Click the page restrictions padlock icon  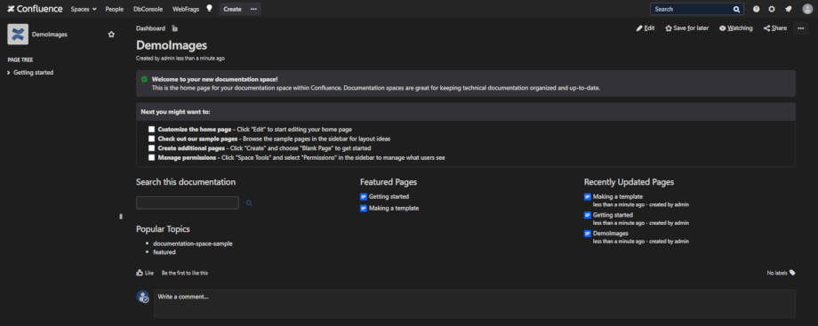[175, 28]
